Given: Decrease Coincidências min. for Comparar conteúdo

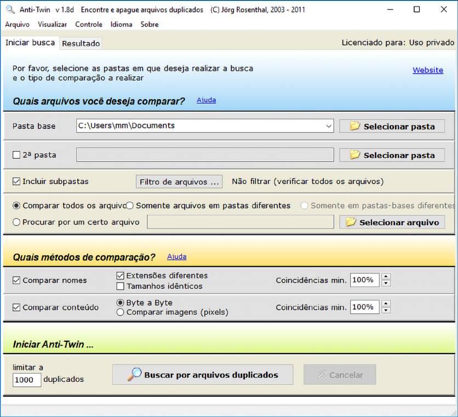Looking at the screenshot, I should (386, 310).
